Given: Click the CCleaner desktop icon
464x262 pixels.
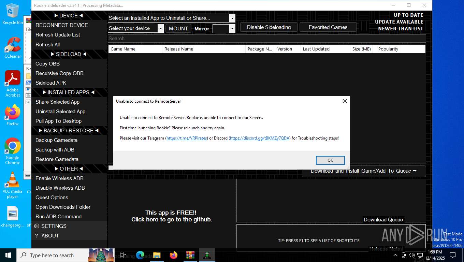Looking at the screenshot, I should pos(13,47).
